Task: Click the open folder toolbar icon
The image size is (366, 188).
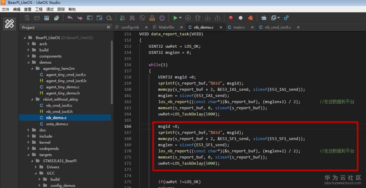Action: [37, 18]
